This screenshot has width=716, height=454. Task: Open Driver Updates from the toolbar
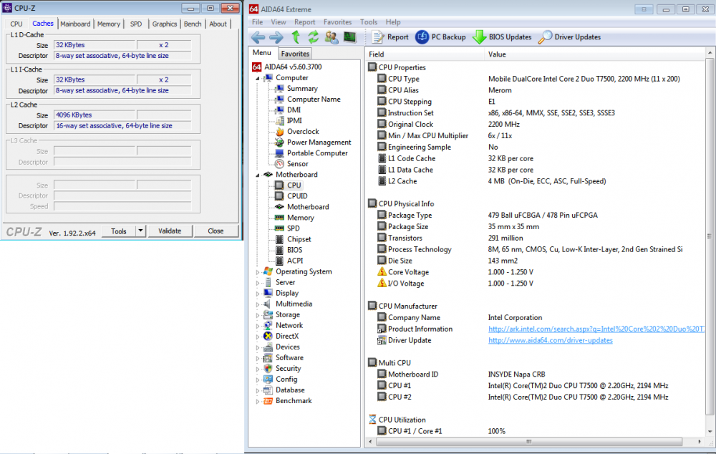click(x=577, y=37)
